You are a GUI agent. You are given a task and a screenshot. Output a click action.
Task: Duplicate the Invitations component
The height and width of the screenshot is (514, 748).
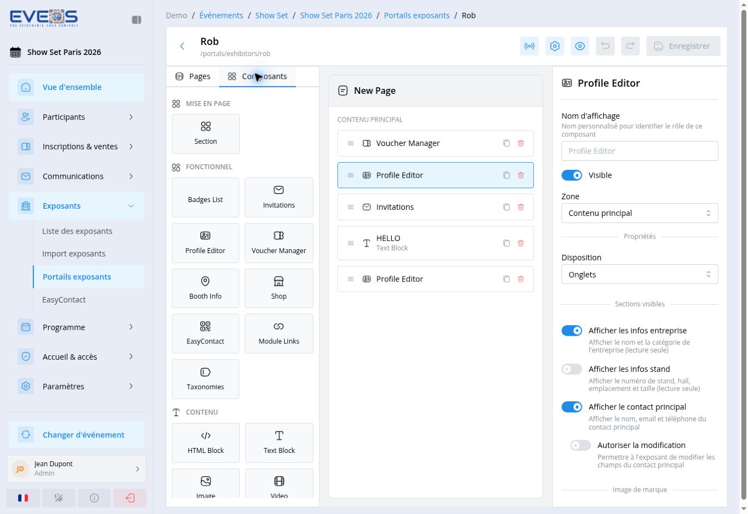click(x=507, y=207)
